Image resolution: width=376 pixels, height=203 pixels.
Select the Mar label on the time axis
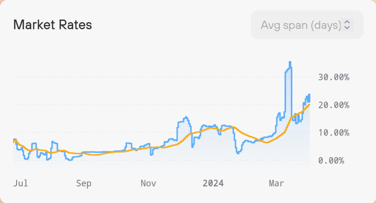coord(277,183)
